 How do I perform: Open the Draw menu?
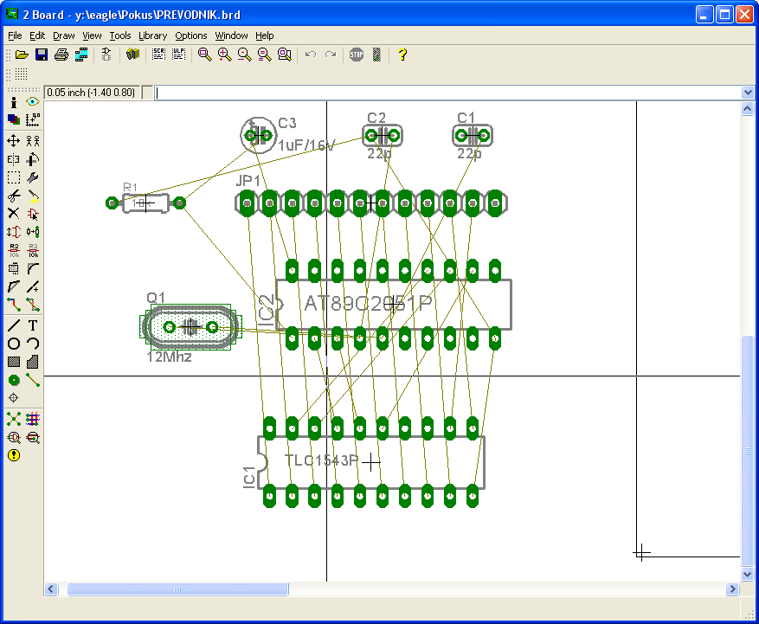pos(64,35)
